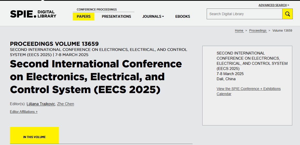The image size is (300, 145).
Task: Switch to the Presentations section
Action: pos(116,16)
